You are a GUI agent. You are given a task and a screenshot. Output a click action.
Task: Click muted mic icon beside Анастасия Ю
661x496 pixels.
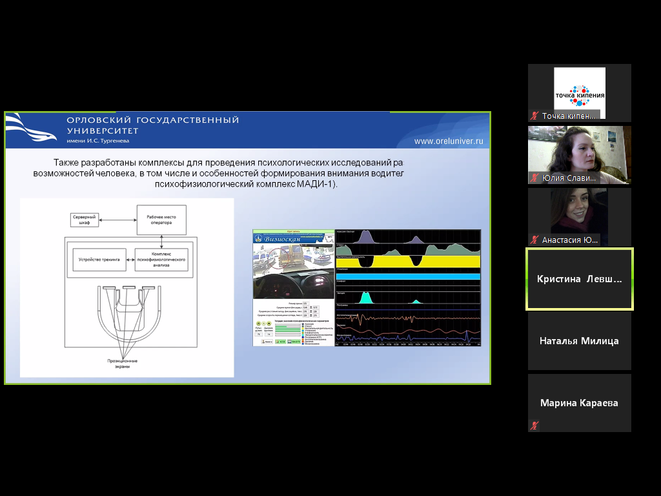pyautogui.click(x=534, y=240)
